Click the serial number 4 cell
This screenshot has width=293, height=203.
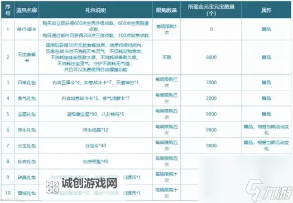click(8, 98)
